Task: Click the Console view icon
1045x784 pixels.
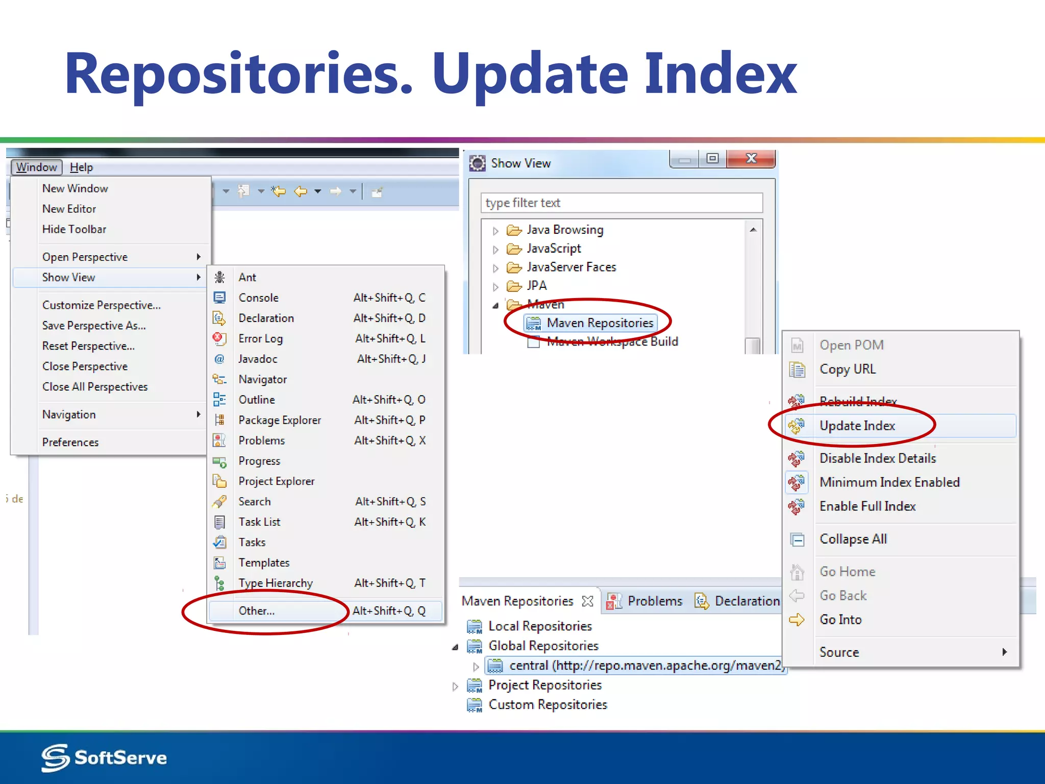Action: [x=219, y=298]
